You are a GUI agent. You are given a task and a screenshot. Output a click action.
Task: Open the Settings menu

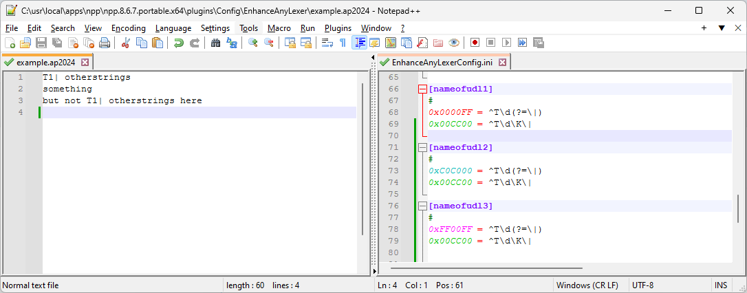tap(215, 28)
